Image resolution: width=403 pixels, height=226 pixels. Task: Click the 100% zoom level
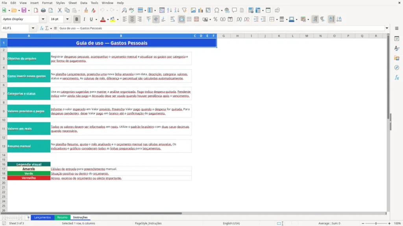point(397,223)
